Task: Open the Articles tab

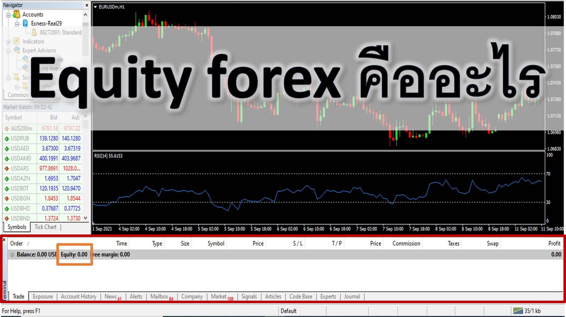Action: click(273, 296)
